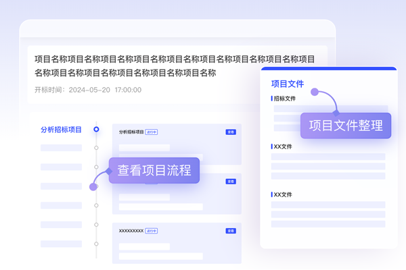The image size is (406, 270).
Task: Click the 招标文件 section label
Action: point(285,99)
